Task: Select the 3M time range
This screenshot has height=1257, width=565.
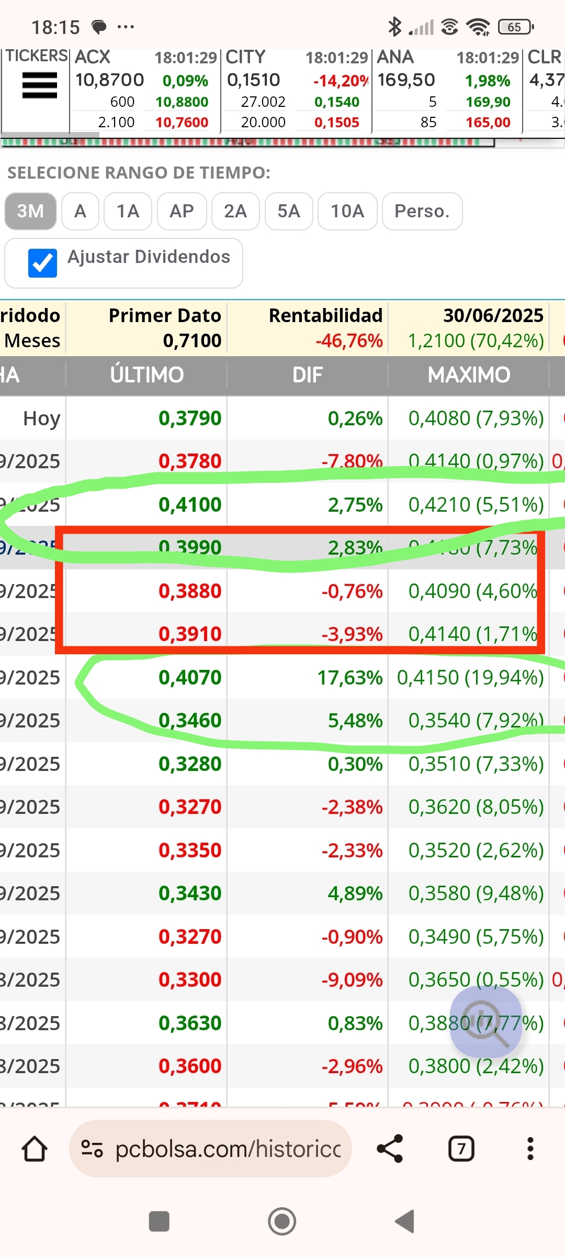Action: click(30, 211)
